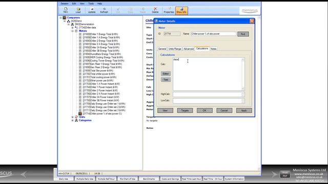This screenshot has height=184, width=328.
Task: Select Cooling Tower Energy Total meter
Action: [104, 61]
